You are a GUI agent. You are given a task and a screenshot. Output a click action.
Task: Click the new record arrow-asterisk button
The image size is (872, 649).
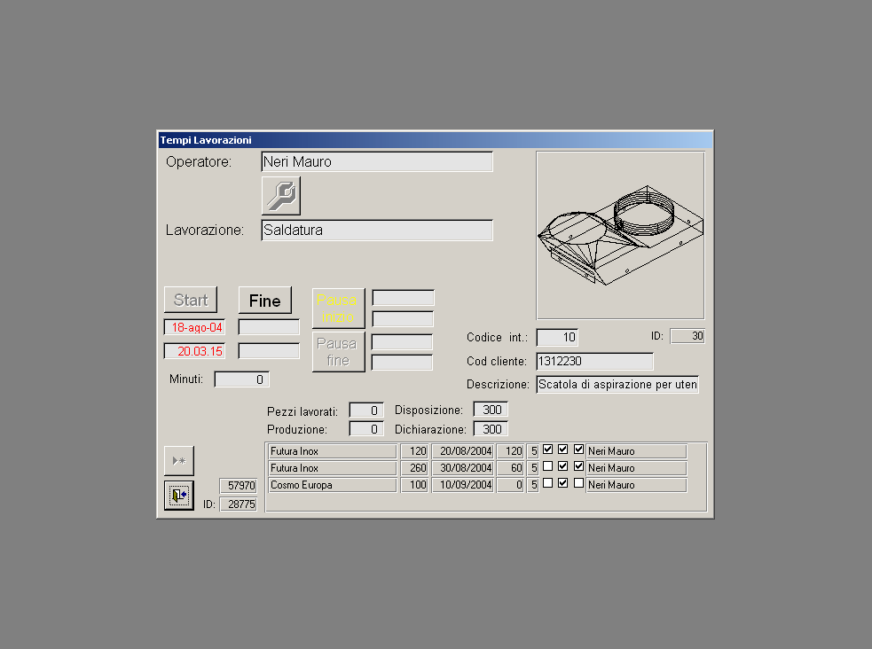[x=179, y=461]
